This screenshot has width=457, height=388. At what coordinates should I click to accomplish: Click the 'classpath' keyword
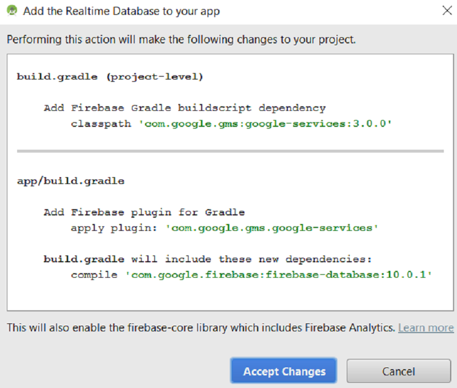point(101,124)
